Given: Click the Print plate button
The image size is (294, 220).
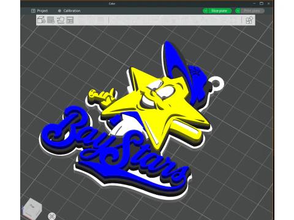Looking at the screenshot, I should 252,11.
